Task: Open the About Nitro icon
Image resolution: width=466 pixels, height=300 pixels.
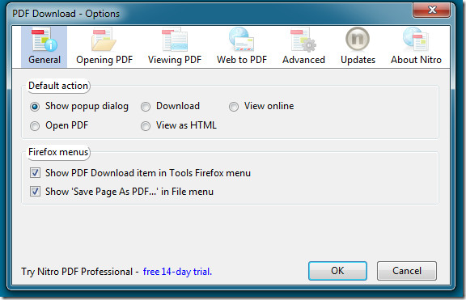Action: 416,39
